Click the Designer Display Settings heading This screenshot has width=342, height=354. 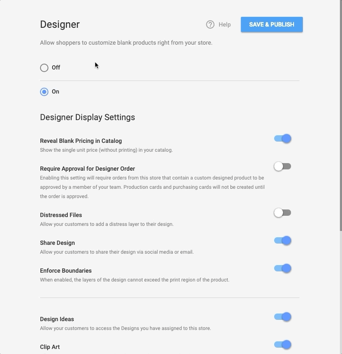[x=88, y=117]
